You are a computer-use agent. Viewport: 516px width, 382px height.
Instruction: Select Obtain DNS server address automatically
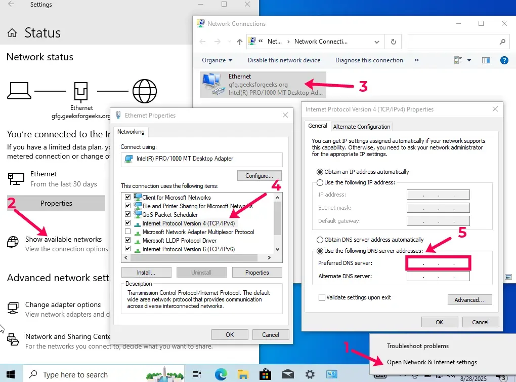pos(320,240)
